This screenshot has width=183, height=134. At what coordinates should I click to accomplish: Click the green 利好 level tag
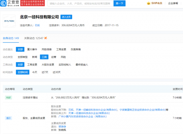(x=9, y=98)
